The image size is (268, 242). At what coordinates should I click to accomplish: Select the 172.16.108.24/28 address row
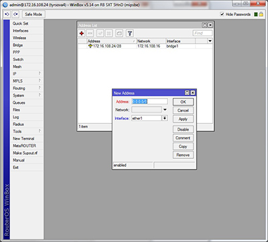tap(145, 46)
